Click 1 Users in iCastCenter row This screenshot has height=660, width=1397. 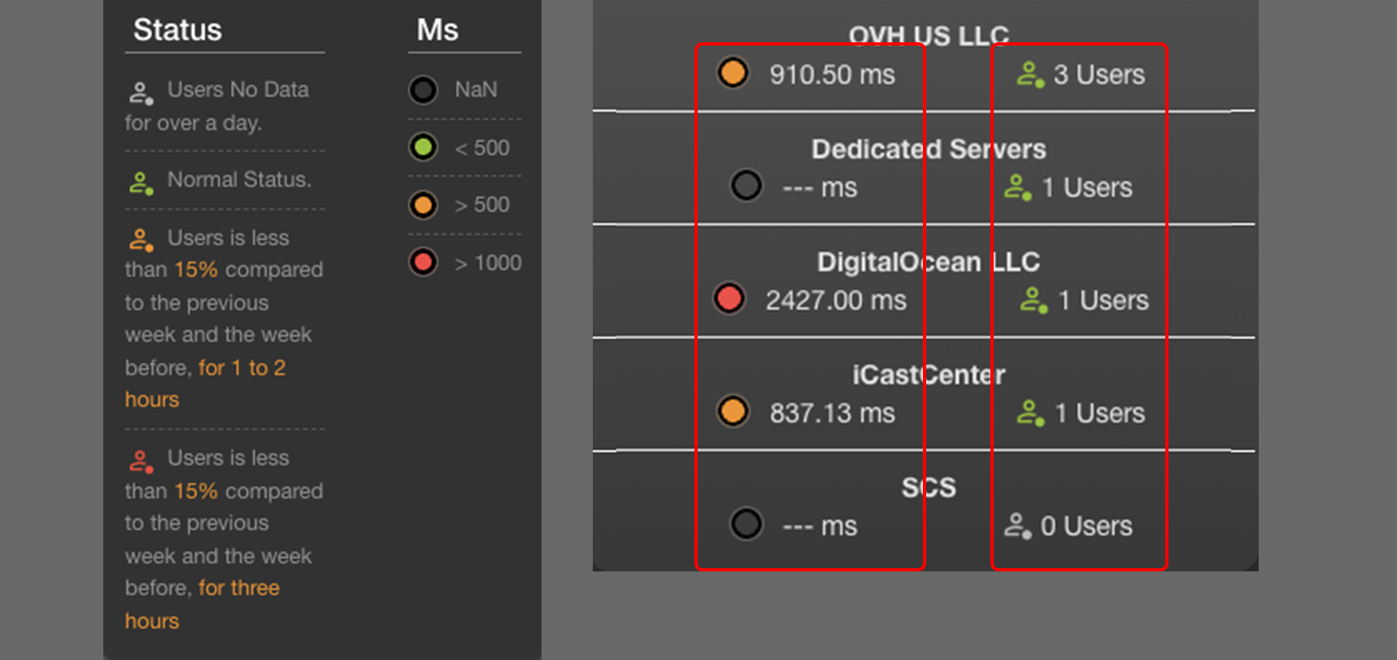(x=1099, y=413)
